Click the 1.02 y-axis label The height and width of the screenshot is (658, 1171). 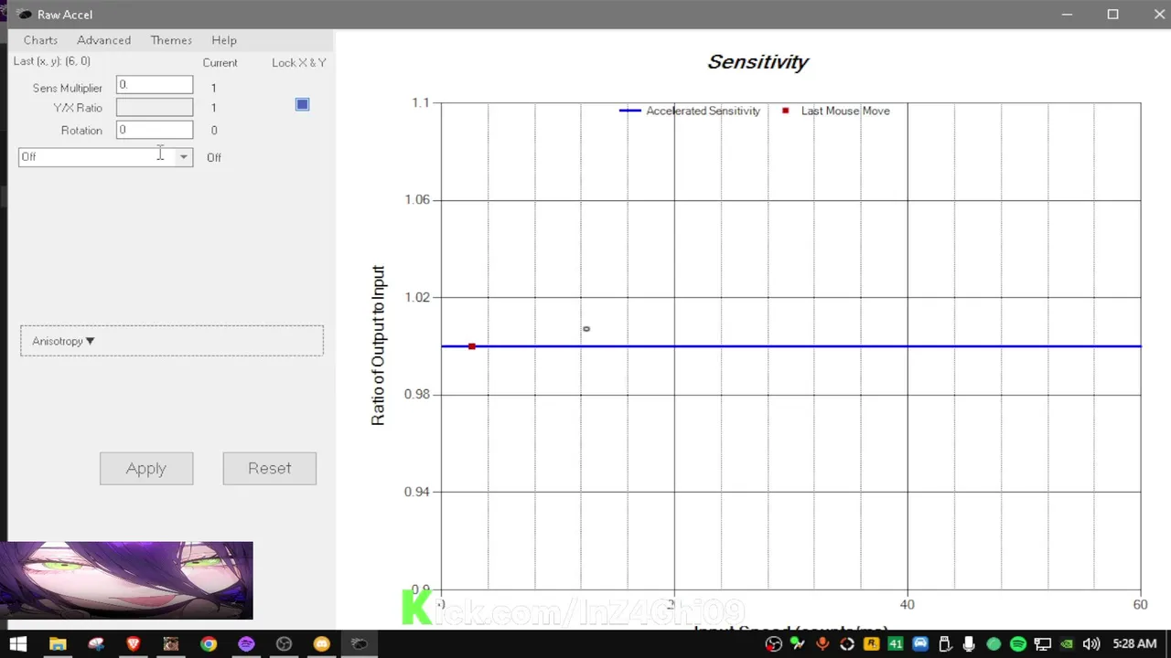tap(416, 297)
